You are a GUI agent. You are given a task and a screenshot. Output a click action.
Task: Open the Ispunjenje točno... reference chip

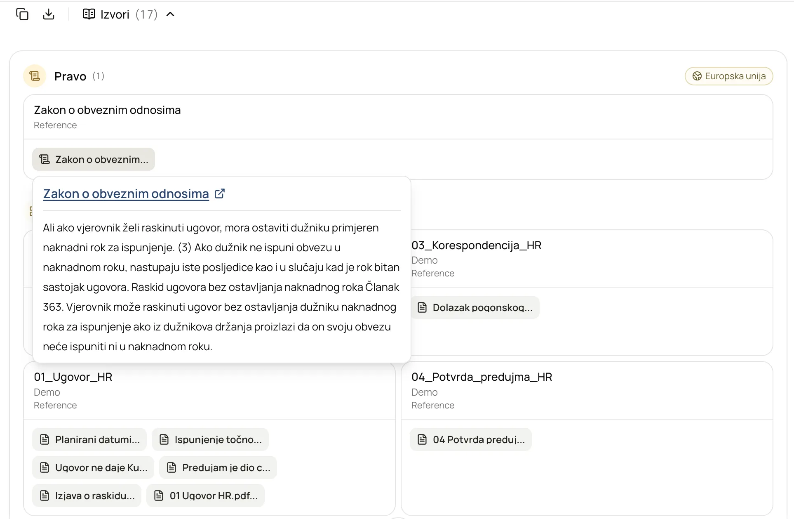[210, 439]
